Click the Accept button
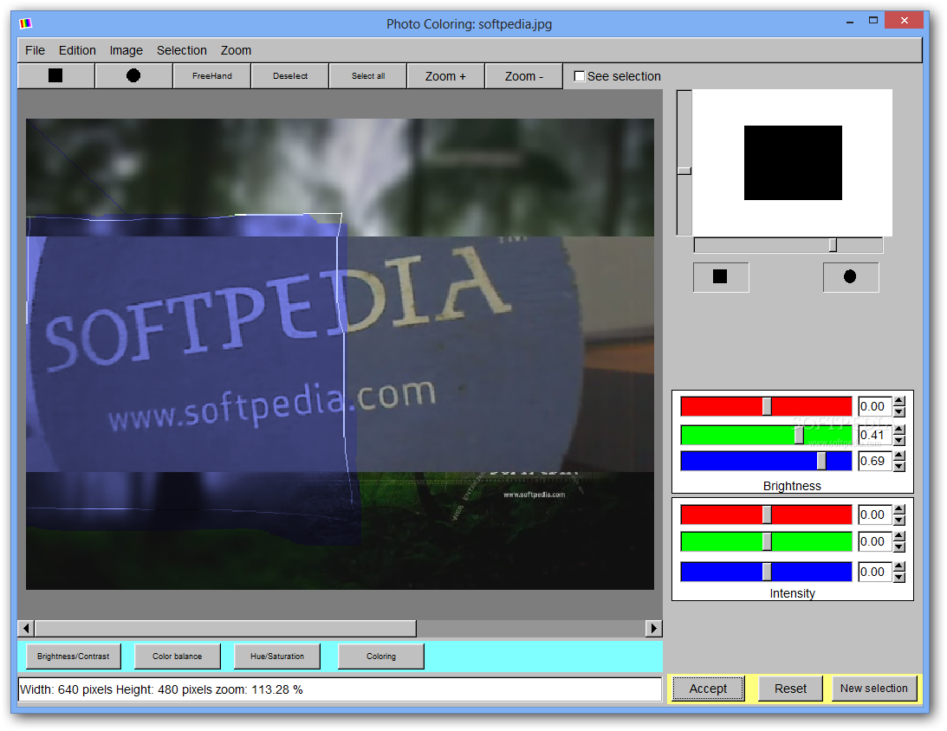 pyautogui.click(x=708, y=689)
